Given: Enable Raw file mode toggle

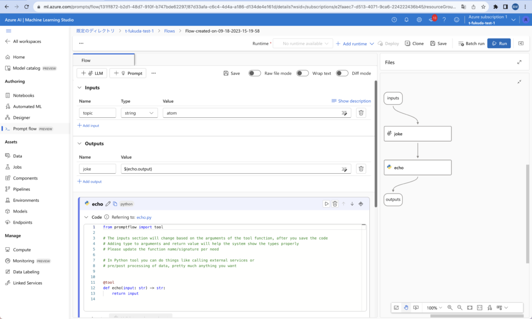Looking at the screenshot, I should coord(255,73).
